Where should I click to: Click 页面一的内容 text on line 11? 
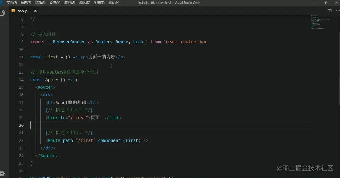101,57
